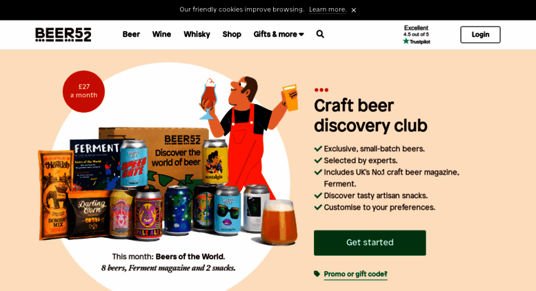The height and width of the screenshot is (291, 536).
Task: Open the Beer menu item
Action: click(x=131, y=34)
